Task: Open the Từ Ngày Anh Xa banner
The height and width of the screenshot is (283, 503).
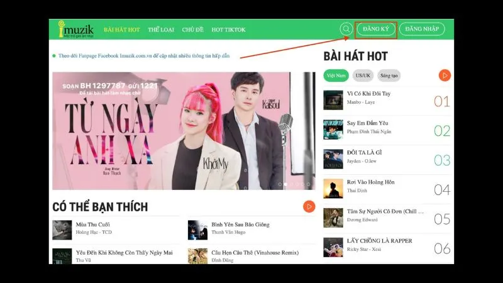Action: click(184, 131)
